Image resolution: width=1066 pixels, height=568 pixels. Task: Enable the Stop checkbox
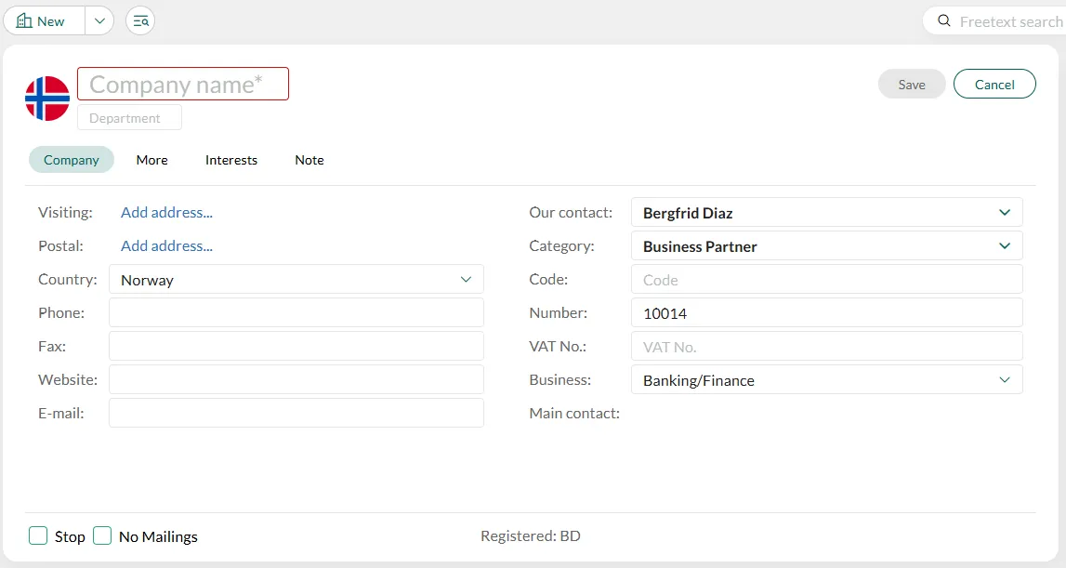point(38,535)
